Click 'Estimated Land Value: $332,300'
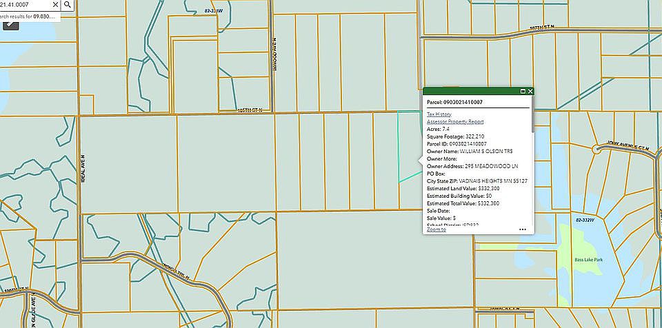The width and height of the screenshot is (662, 328). point(463,189)
